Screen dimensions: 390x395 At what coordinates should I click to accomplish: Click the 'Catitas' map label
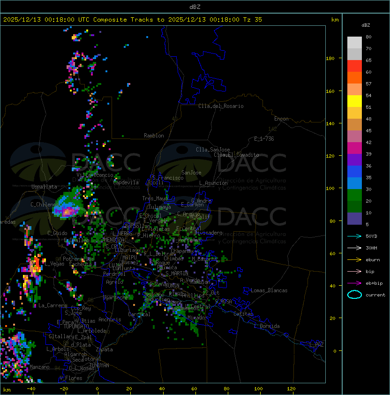coord(243,314)
